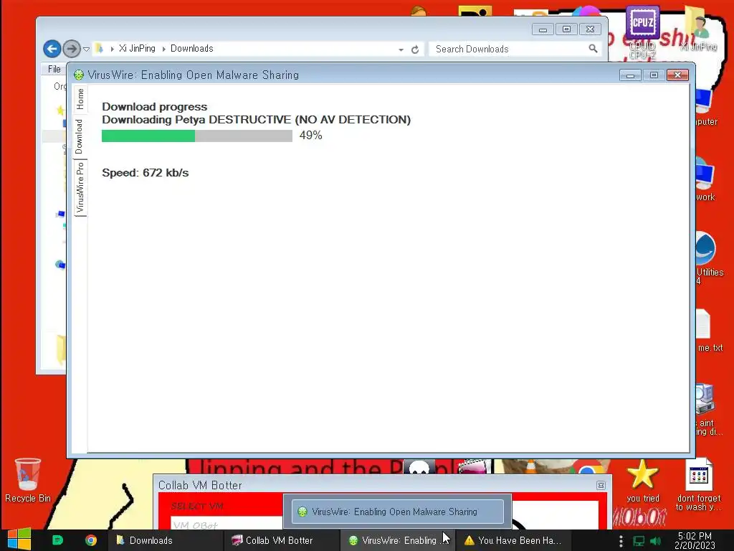This screenshot has height=551, width=734.
Task: Refresh the Downloads folder view
Action: (x=415, y=50)
